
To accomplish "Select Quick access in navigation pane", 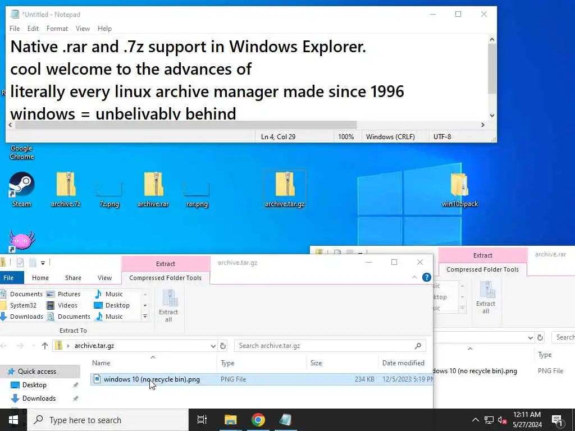I will (x=40, y=372).
